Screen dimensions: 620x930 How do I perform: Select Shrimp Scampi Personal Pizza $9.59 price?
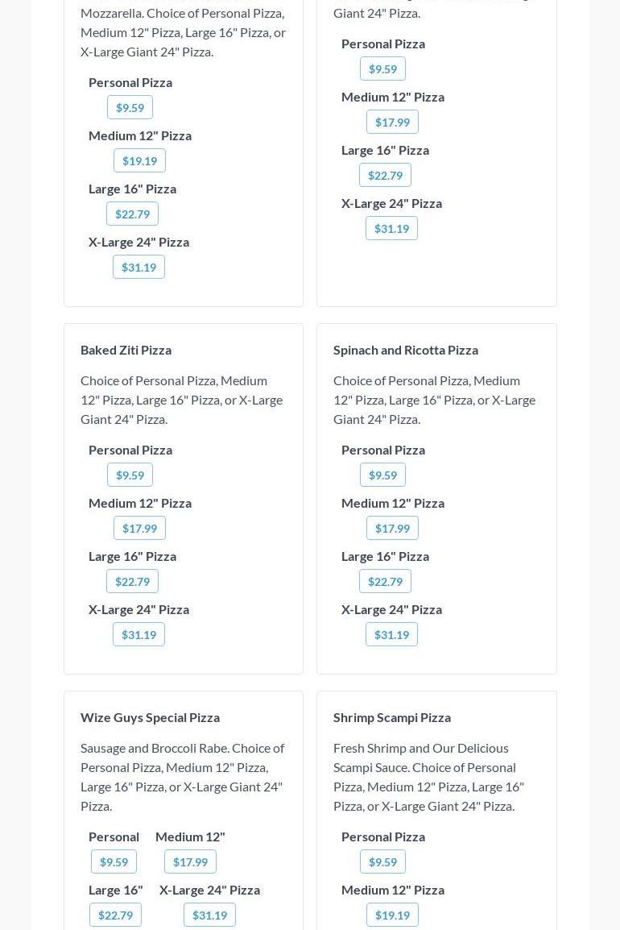[382, 861]
